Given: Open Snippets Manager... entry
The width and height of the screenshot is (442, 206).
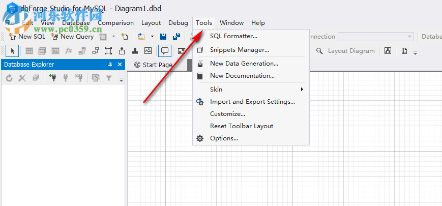Looking at the screenshot, I should 251,50.
